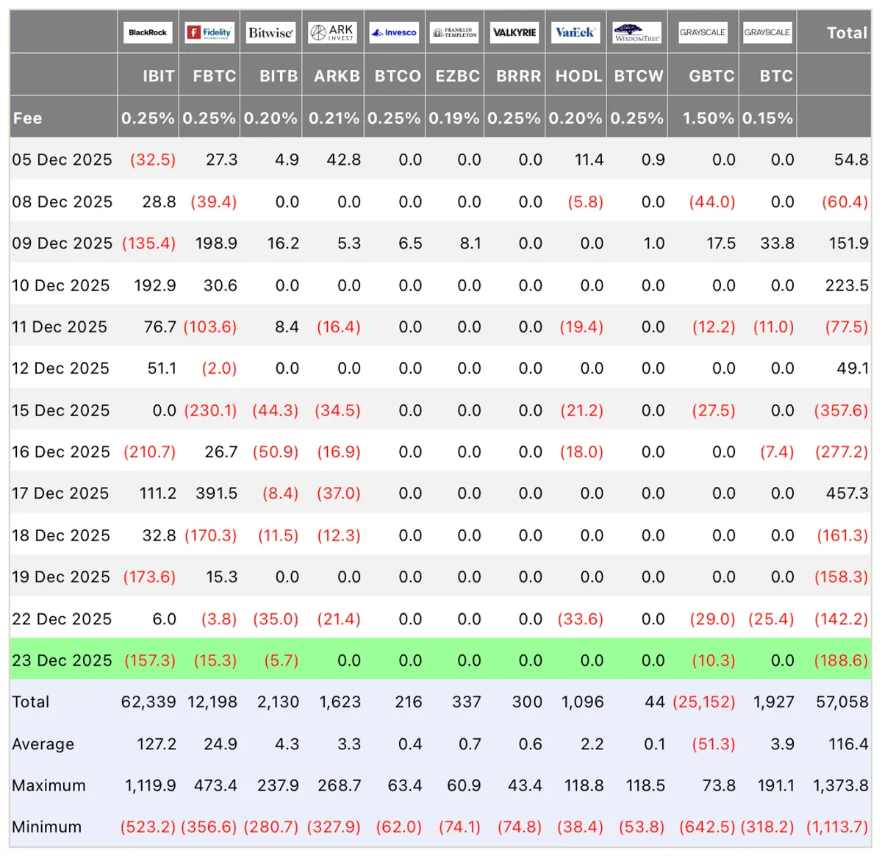Screen dimensions: 882x856
Task: Click the Grayscale logo above BTC
Action: pos(767,32)
